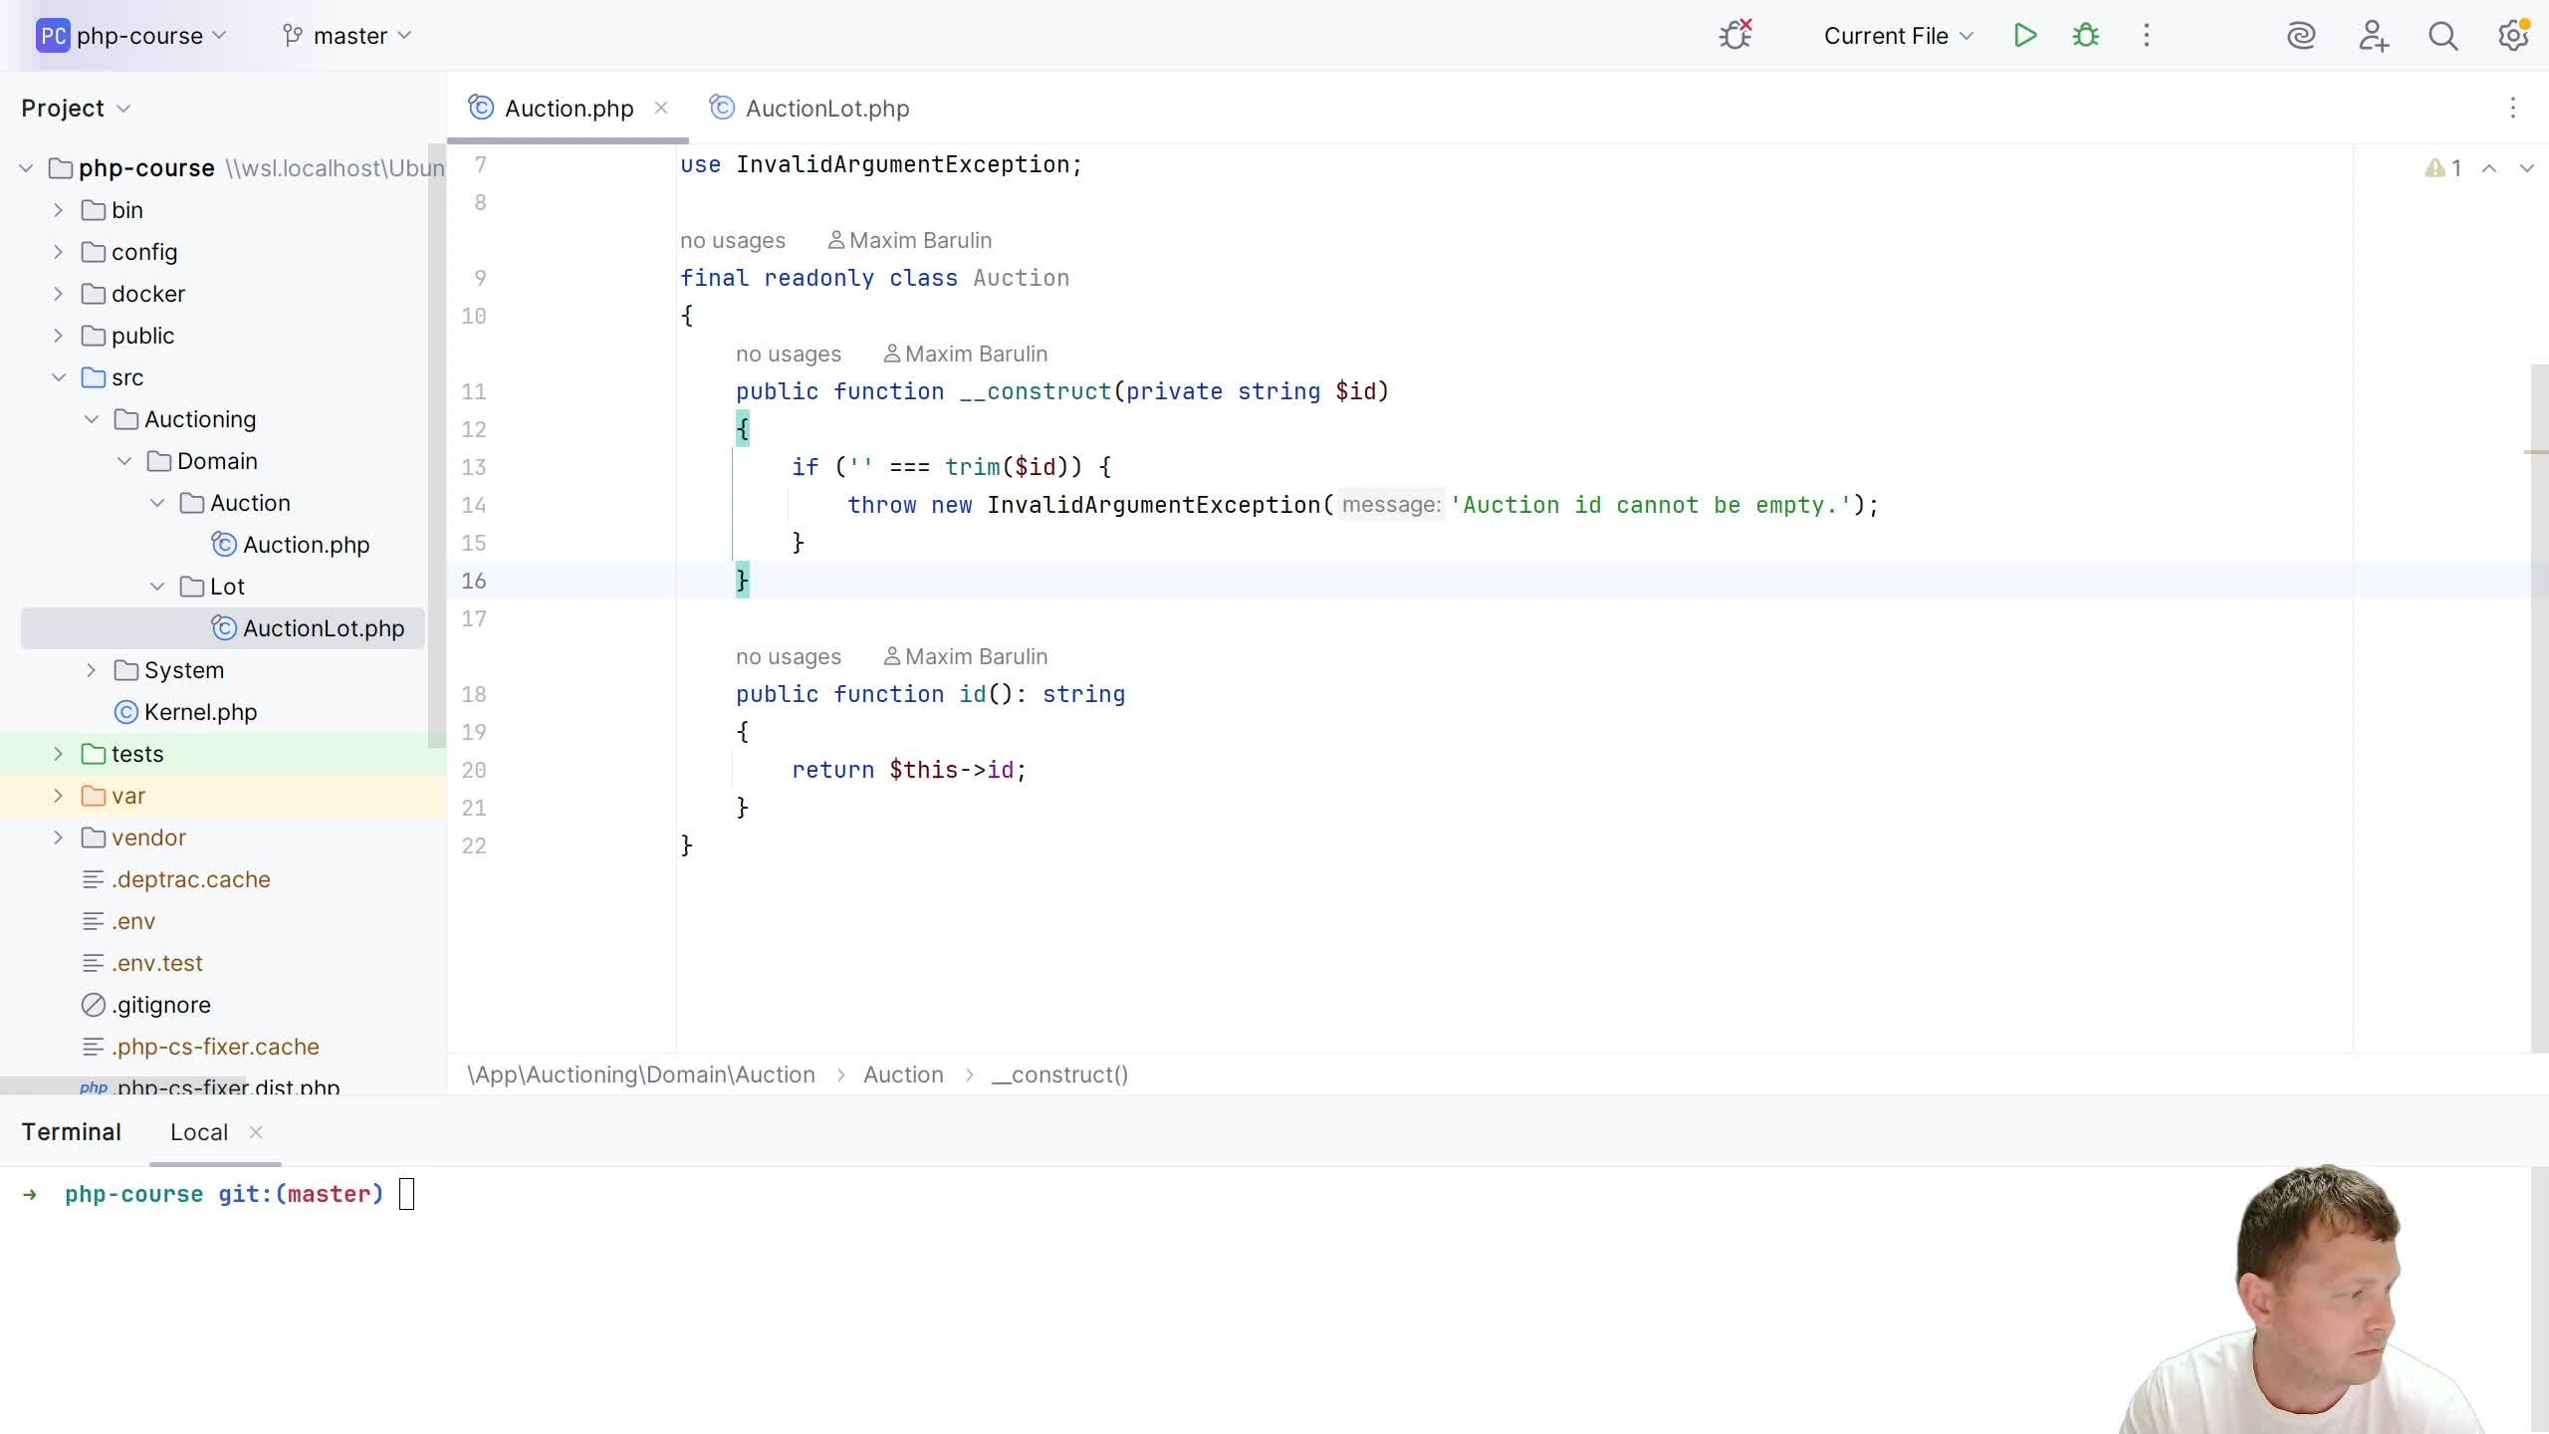Close the Auction.php editor tab
Image resolution: width=2549 pixels, height=1434 pixels.
point(661,108)
